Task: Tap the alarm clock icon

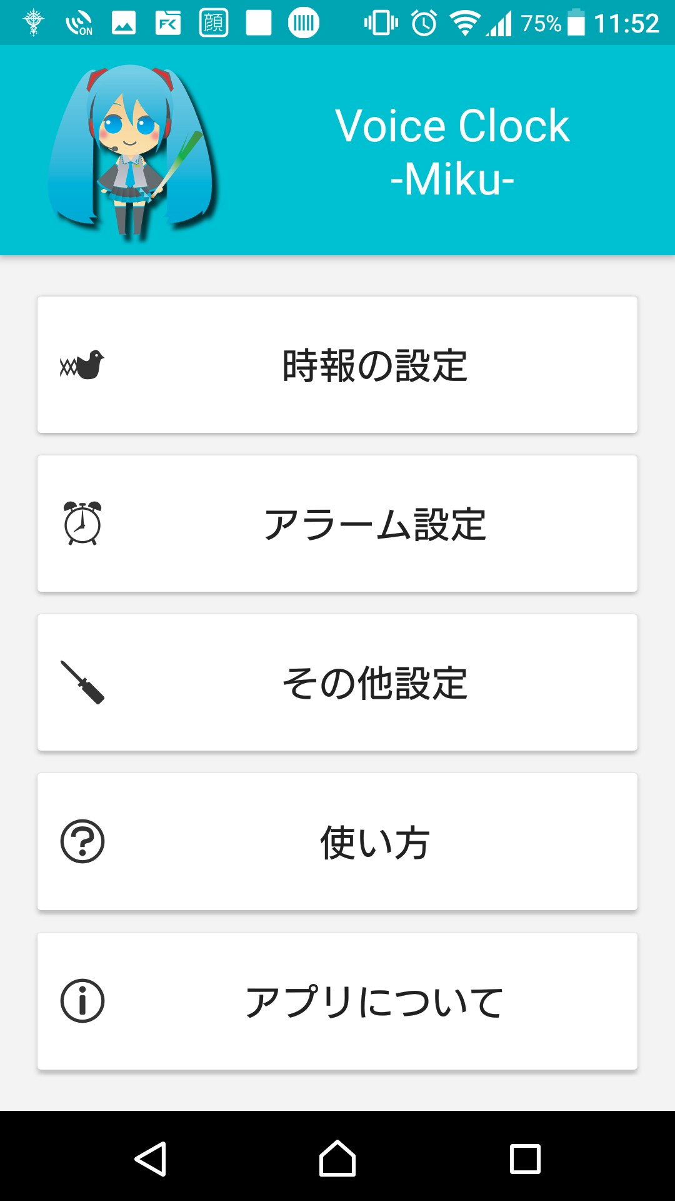Action: tap(82, 524)
